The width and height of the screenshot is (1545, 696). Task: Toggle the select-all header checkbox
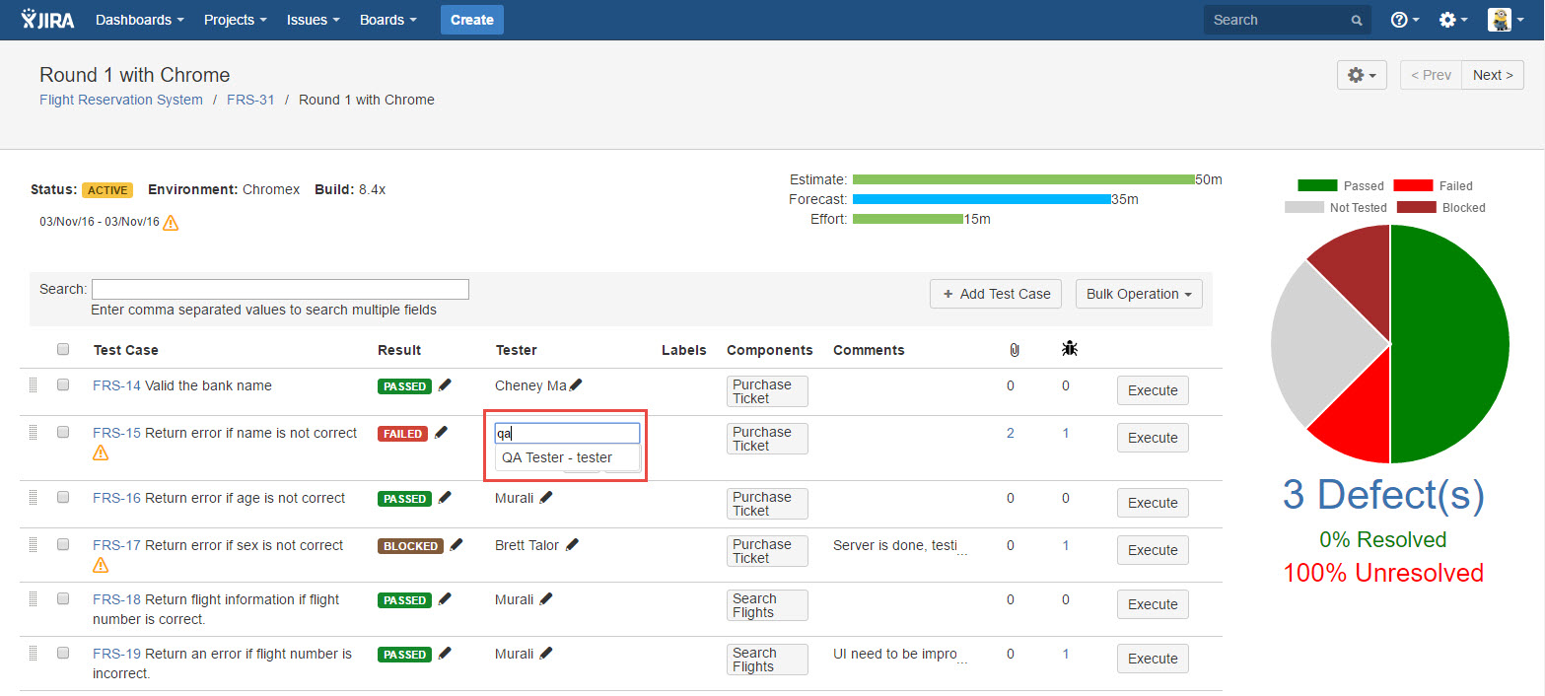pyautogui.click(x=63, y=349)
